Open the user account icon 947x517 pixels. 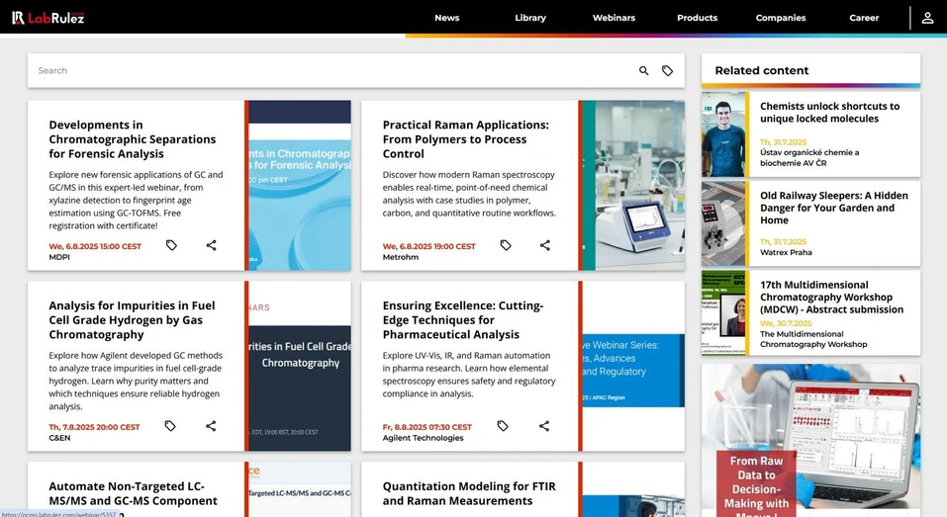(927, 18)
